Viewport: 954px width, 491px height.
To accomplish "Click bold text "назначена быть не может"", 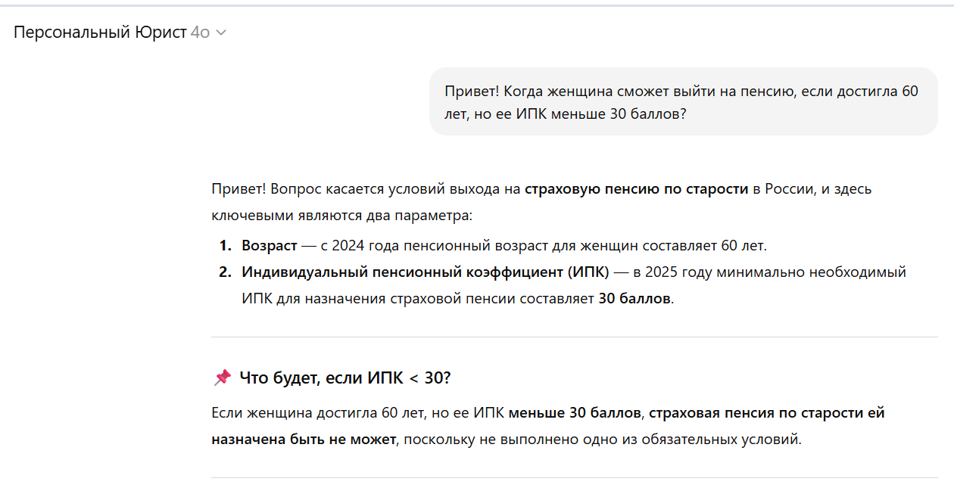I will [x=303, y=439].
